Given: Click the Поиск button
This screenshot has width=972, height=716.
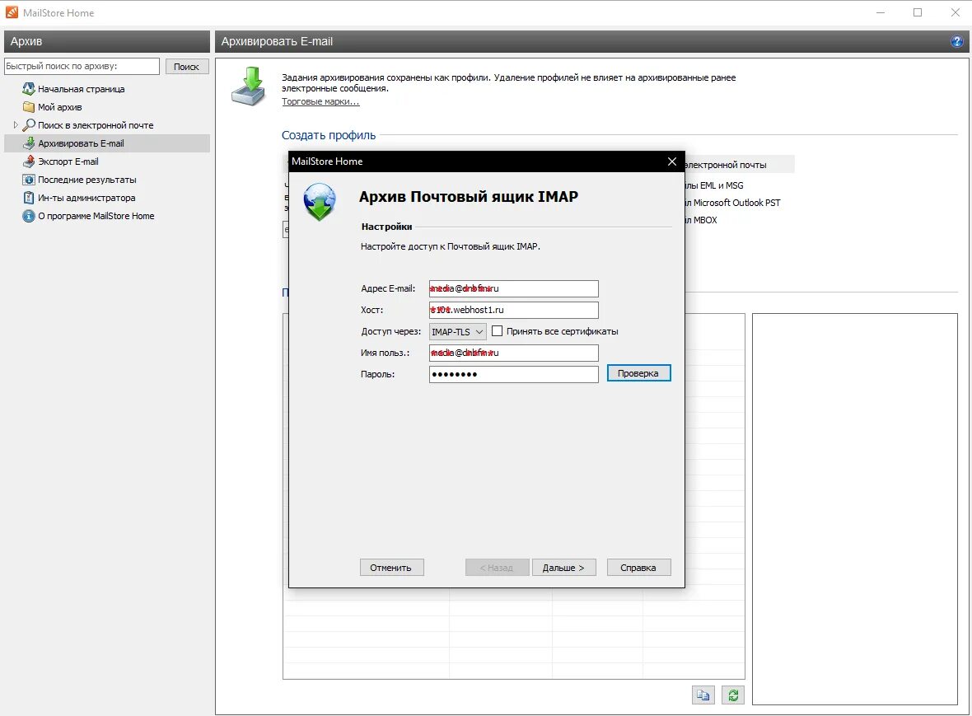Looking at the screenshot, I should [x=187, y=67].
